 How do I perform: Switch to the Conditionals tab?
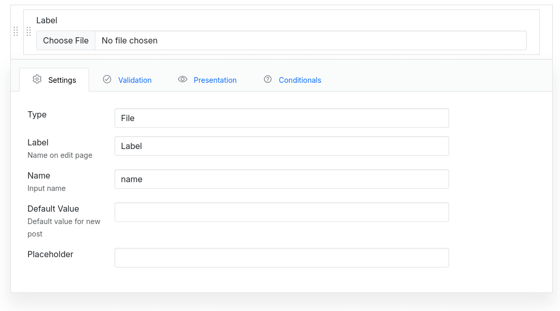tap(299, 80)
